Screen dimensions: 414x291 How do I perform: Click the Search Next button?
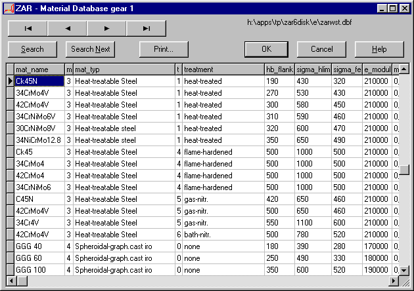point(91,49)
